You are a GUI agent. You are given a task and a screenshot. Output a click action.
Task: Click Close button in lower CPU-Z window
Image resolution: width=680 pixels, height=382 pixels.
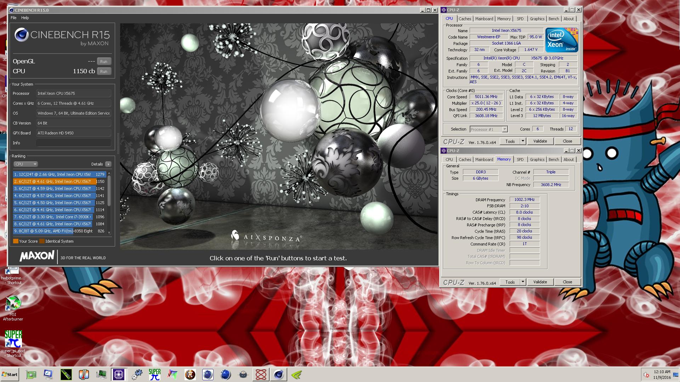pyautogui.click(x=567, y=282)
